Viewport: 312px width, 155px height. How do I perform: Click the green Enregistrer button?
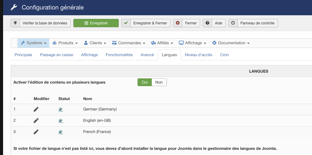(x=96, y=23)
